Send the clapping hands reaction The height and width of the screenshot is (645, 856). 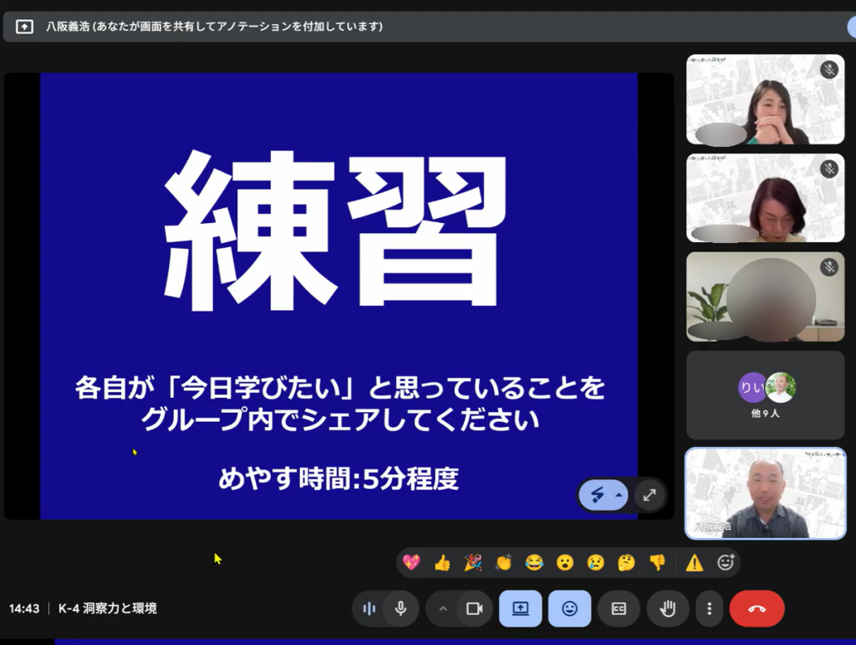click(503, 562)
